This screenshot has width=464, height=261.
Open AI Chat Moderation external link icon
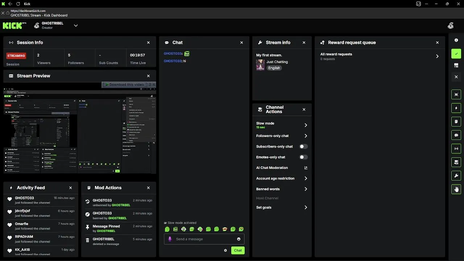point(306,168)
